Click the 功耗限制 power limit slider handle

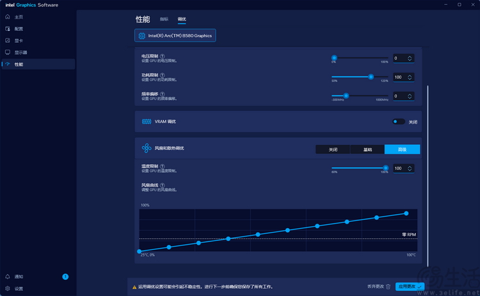coord(371,77)
